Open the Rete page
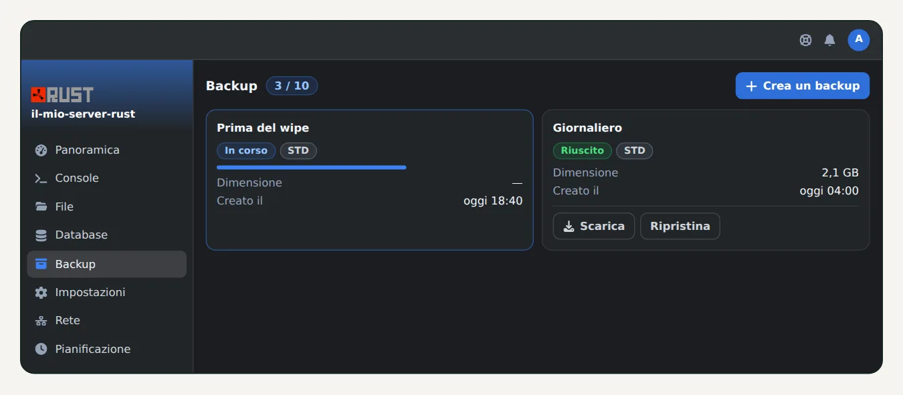Viewport: 903px width, 395px height. [x=107, y=321]
